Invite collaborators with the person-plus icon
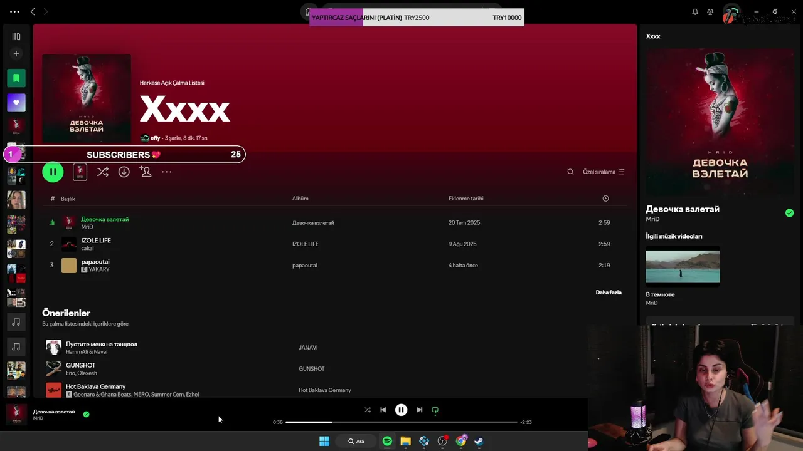This screenshot has height=451, width=803. (146, 172)
